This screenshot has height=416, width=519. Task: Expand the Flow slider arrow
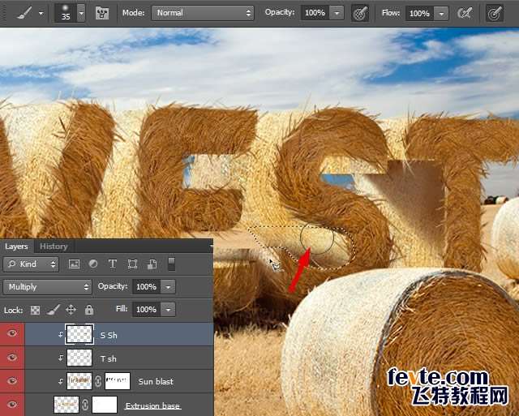pyautogui.click(x=441, y=14)
